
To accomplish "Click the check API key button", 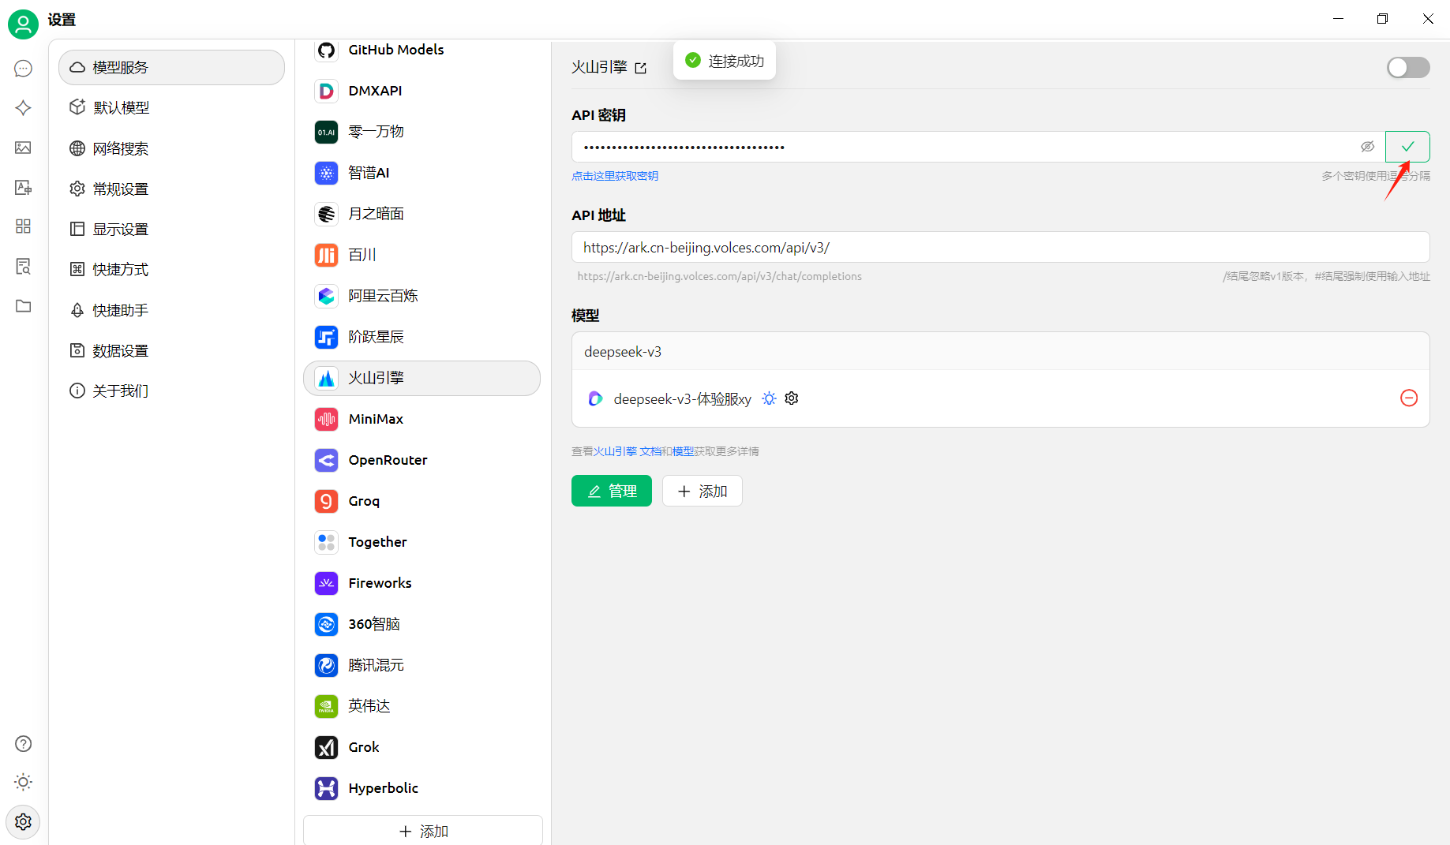I will 1407,147.
